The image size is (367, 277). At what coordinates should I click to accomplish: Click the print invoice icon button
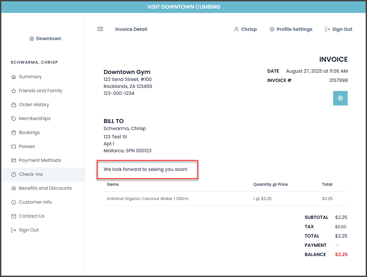pos(340,98)
